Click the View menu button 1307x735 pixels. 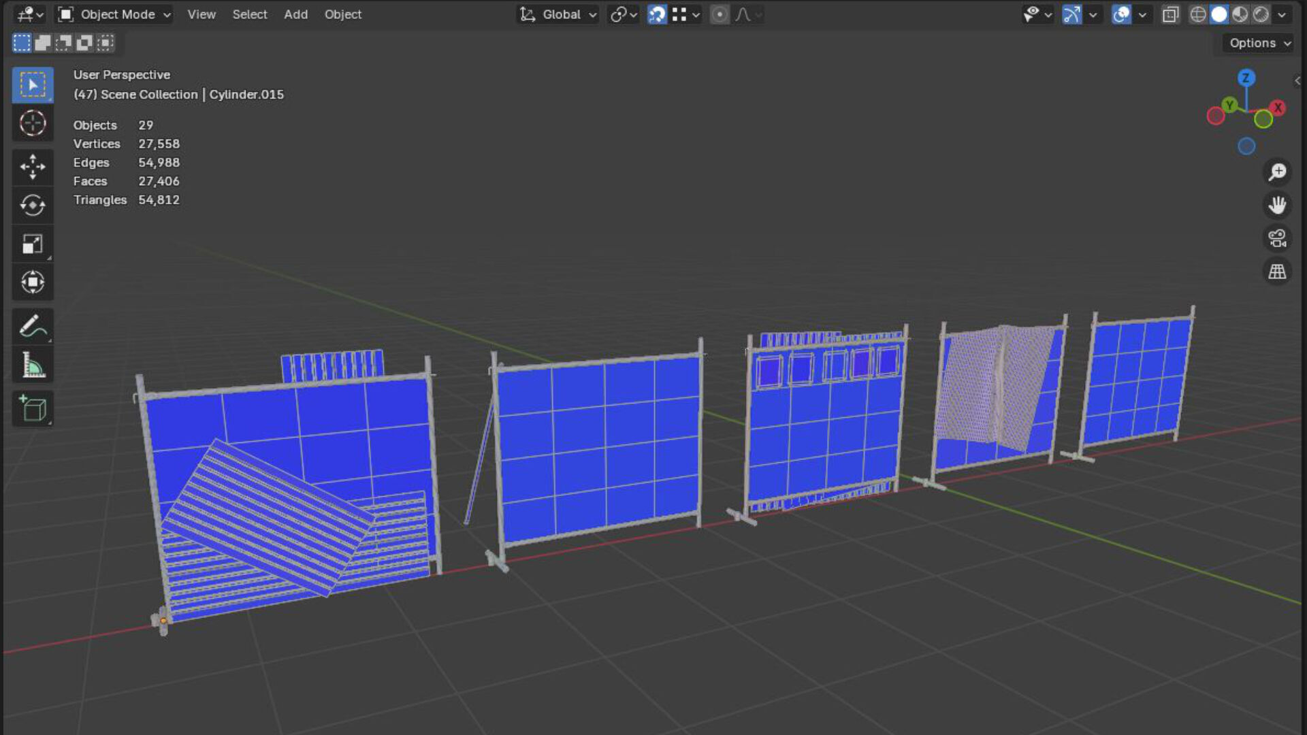201,14
